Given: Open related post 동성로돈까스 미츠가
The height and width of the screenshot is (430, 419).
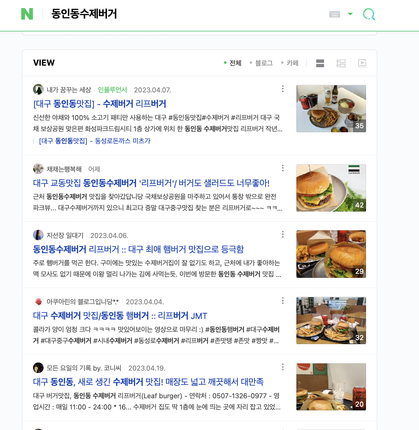Looking at the screenshot, I should tap(95, 141).
